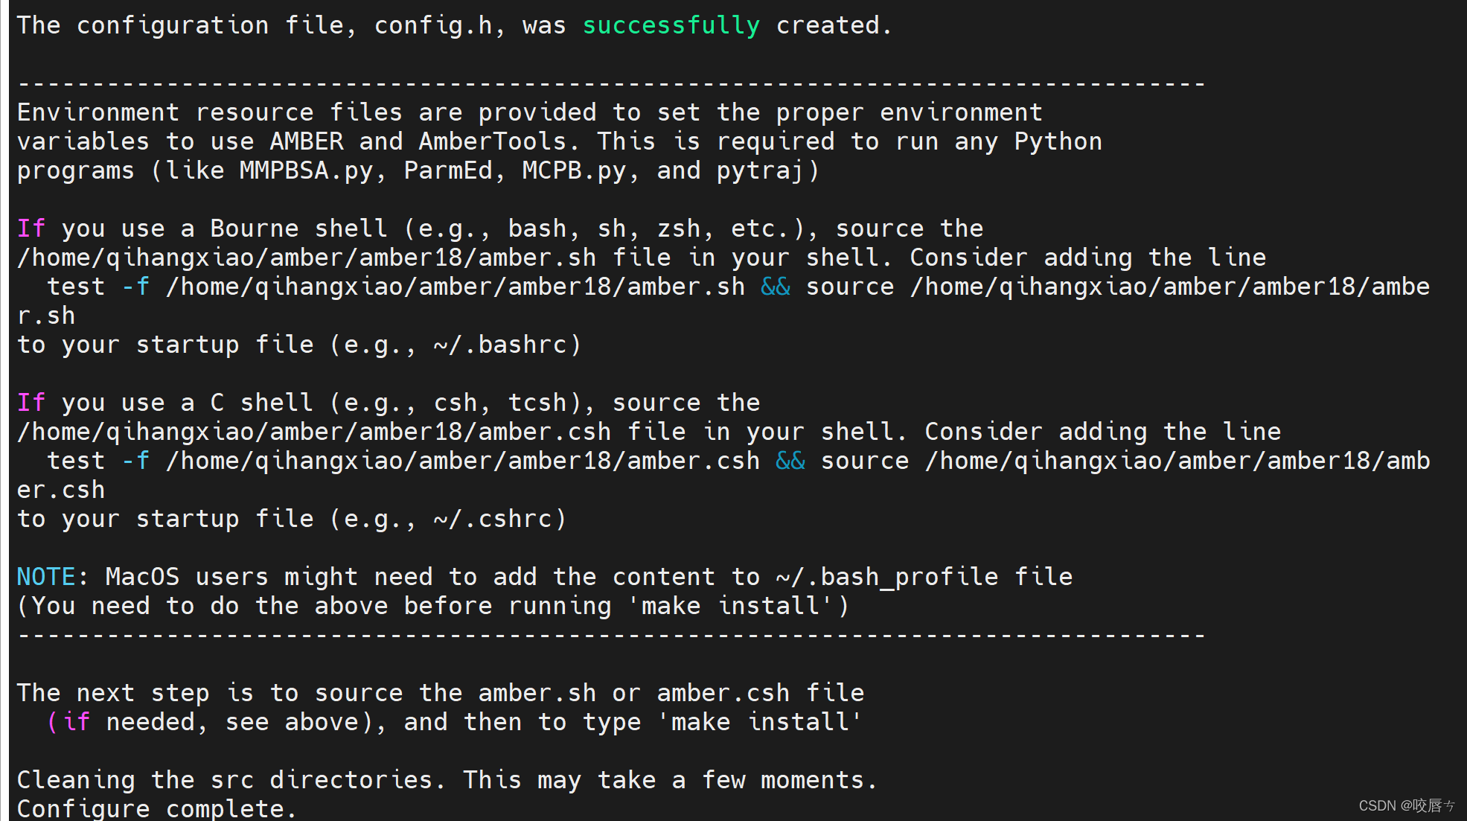1467x821 pixels.
Task: Click the magenta 'If' before Bourne shell
Action: pyautogui.click(x=31, y=229)
